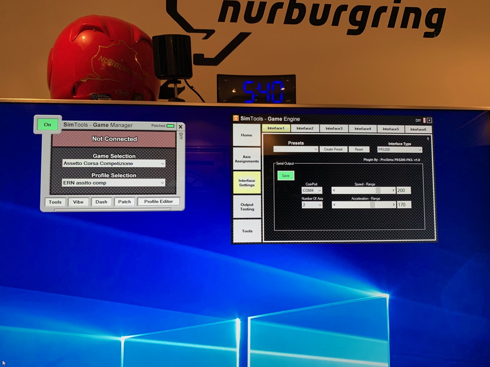
Task: Open the Profile Editor
Action: point(159,201)
